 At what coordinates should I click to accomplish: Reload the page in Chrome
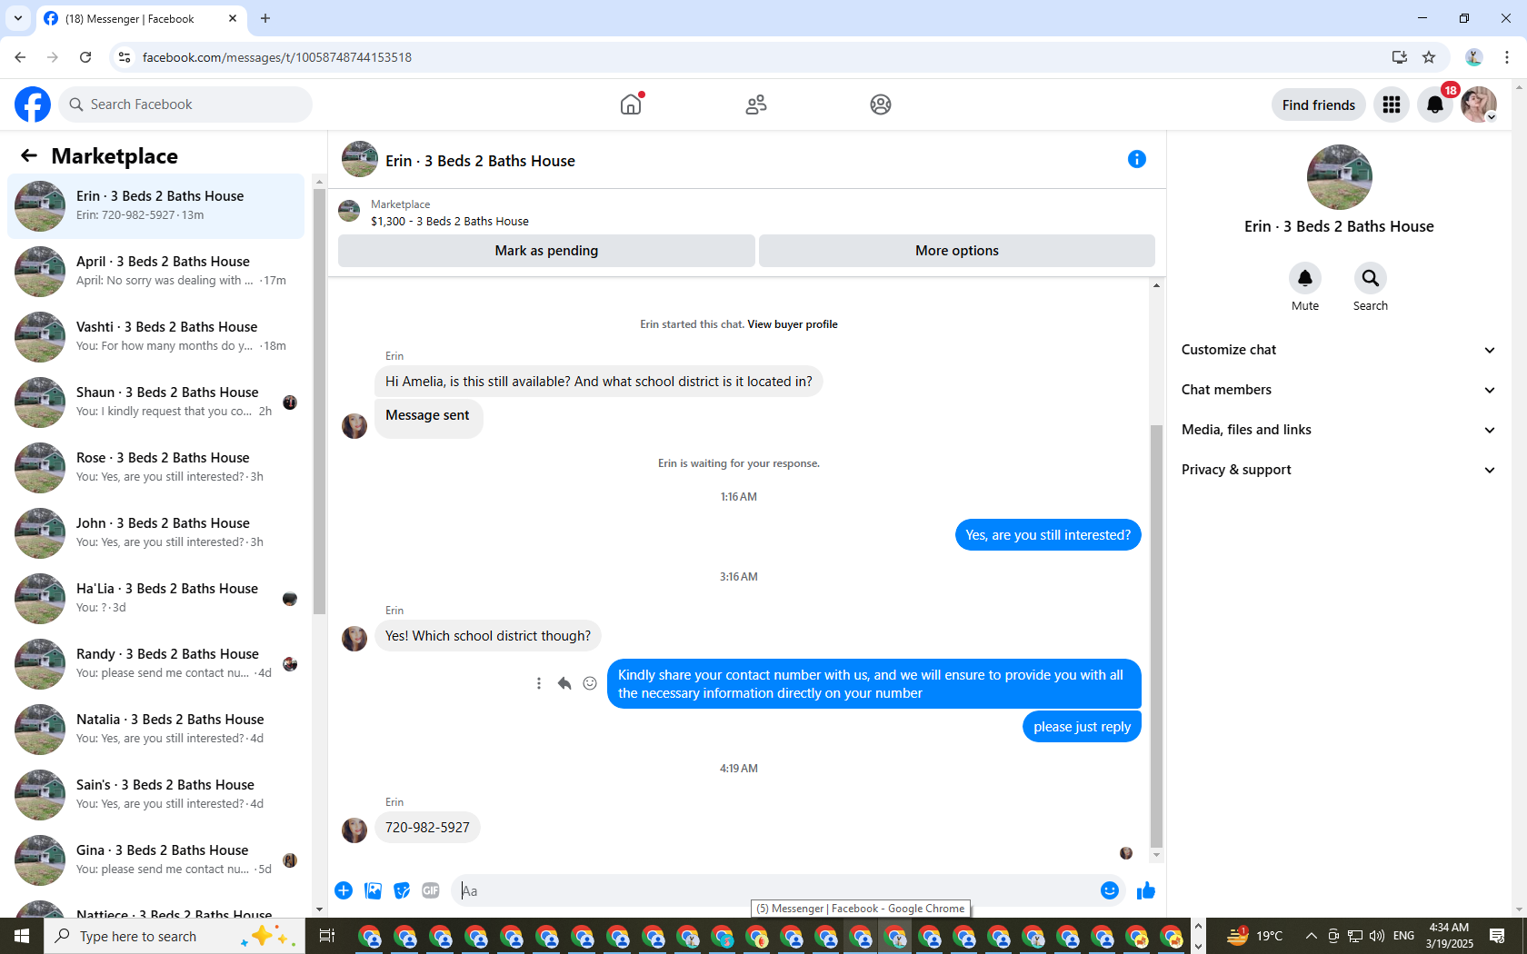coord(85,57)
